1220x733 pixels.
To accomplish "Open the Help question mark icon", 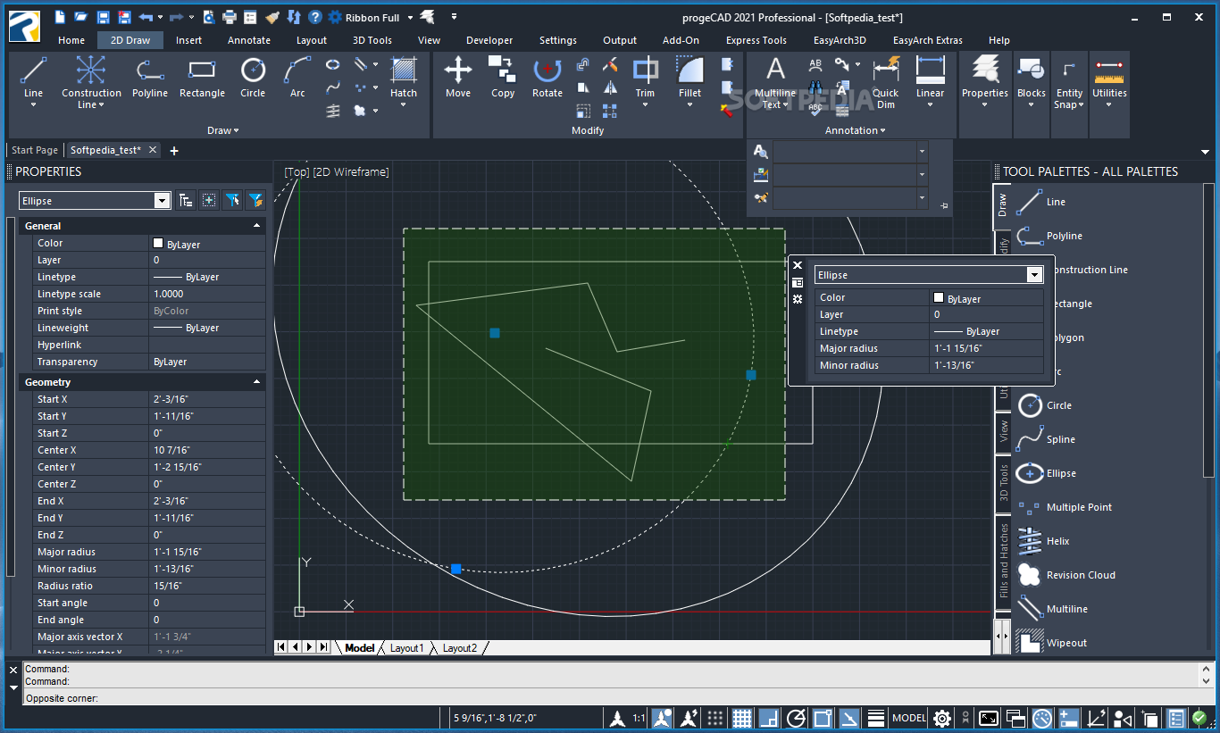I will pos(315,17).
